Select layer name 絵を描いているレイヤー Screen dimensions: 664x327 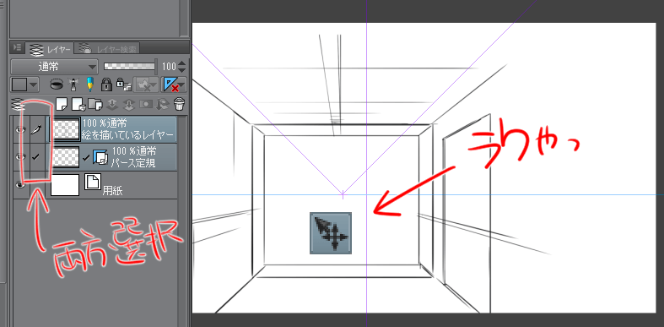[x=128, y=136]
